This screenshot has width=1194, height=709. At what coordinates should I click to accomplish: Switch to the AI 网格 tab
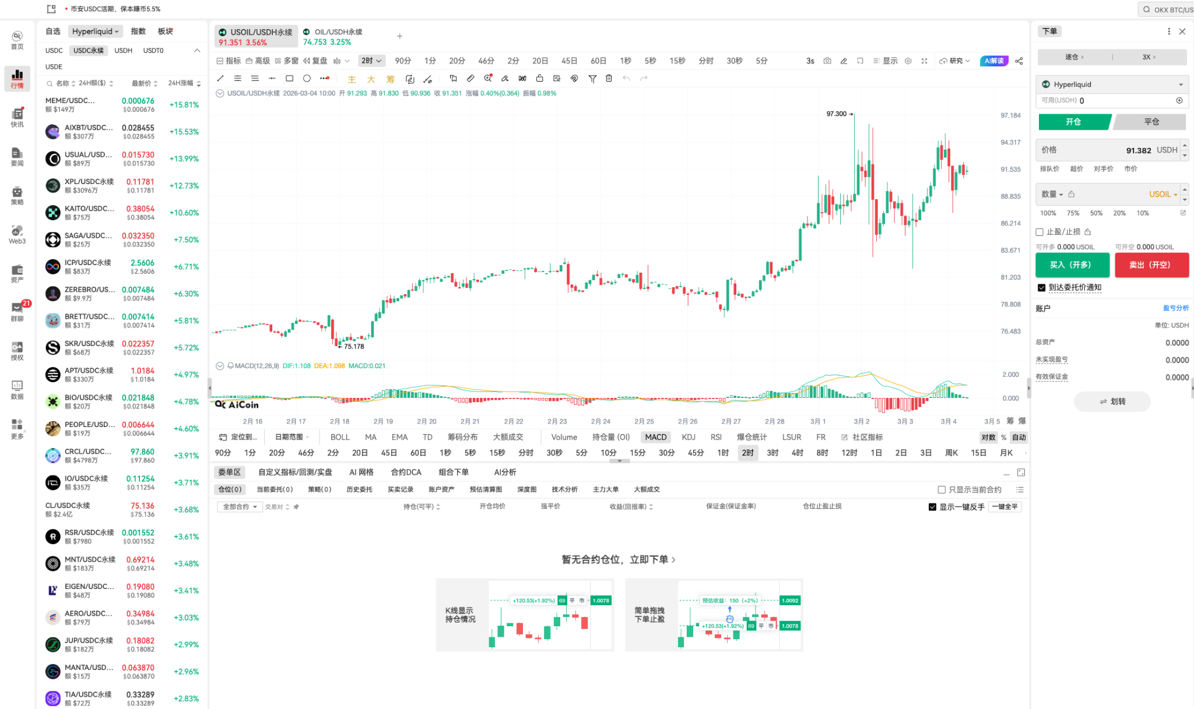point(361,472)
